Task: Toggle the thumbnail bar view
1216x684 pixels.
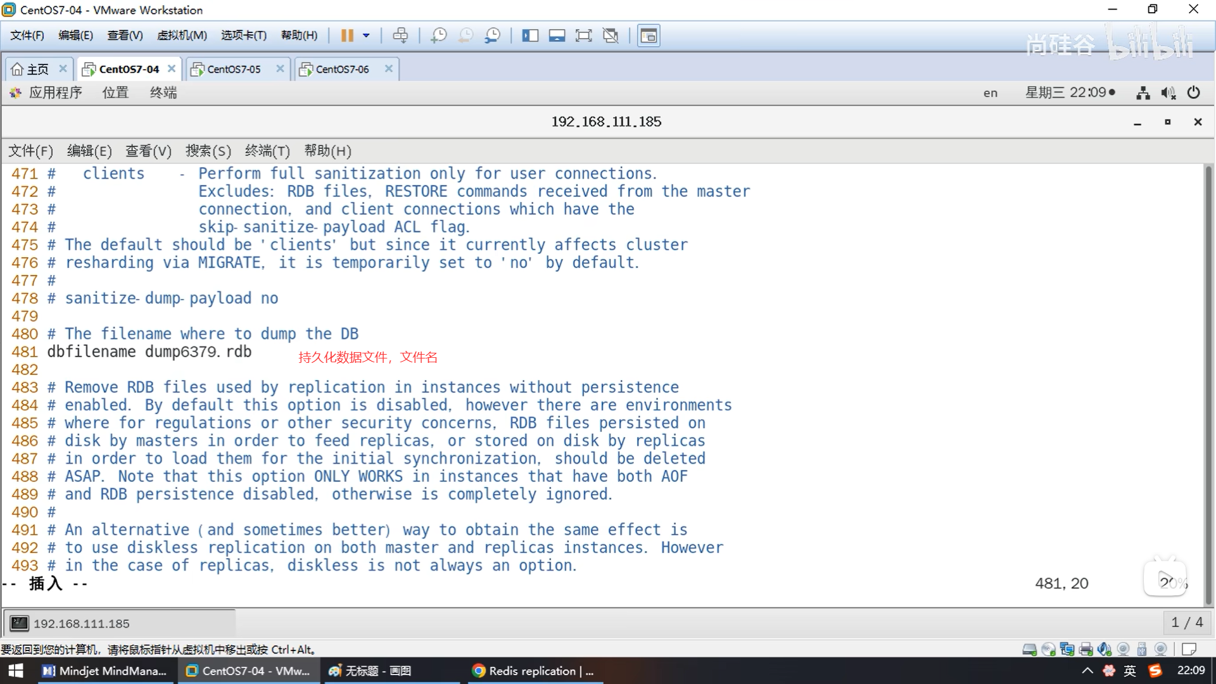Action: (x=557, y=35)
